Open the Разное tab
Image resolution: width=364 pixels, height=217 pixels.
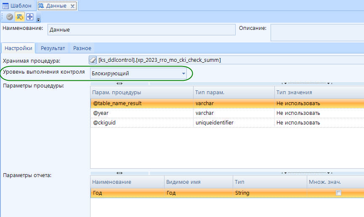pos(82,48)
